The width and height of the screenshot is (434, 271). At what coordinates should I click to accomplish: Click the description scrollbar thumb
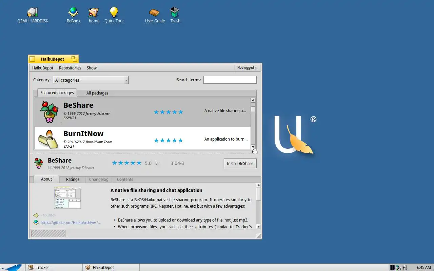(258, 194)
